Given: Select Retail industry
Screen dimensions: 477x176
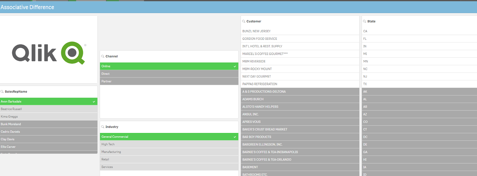Looking at the screenshot, I should pos(169,159).
